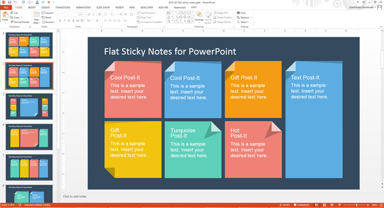This screenshot has width=384, height=208.
Task: Click the zoom out minus button
Action: (x=345, y=205)
